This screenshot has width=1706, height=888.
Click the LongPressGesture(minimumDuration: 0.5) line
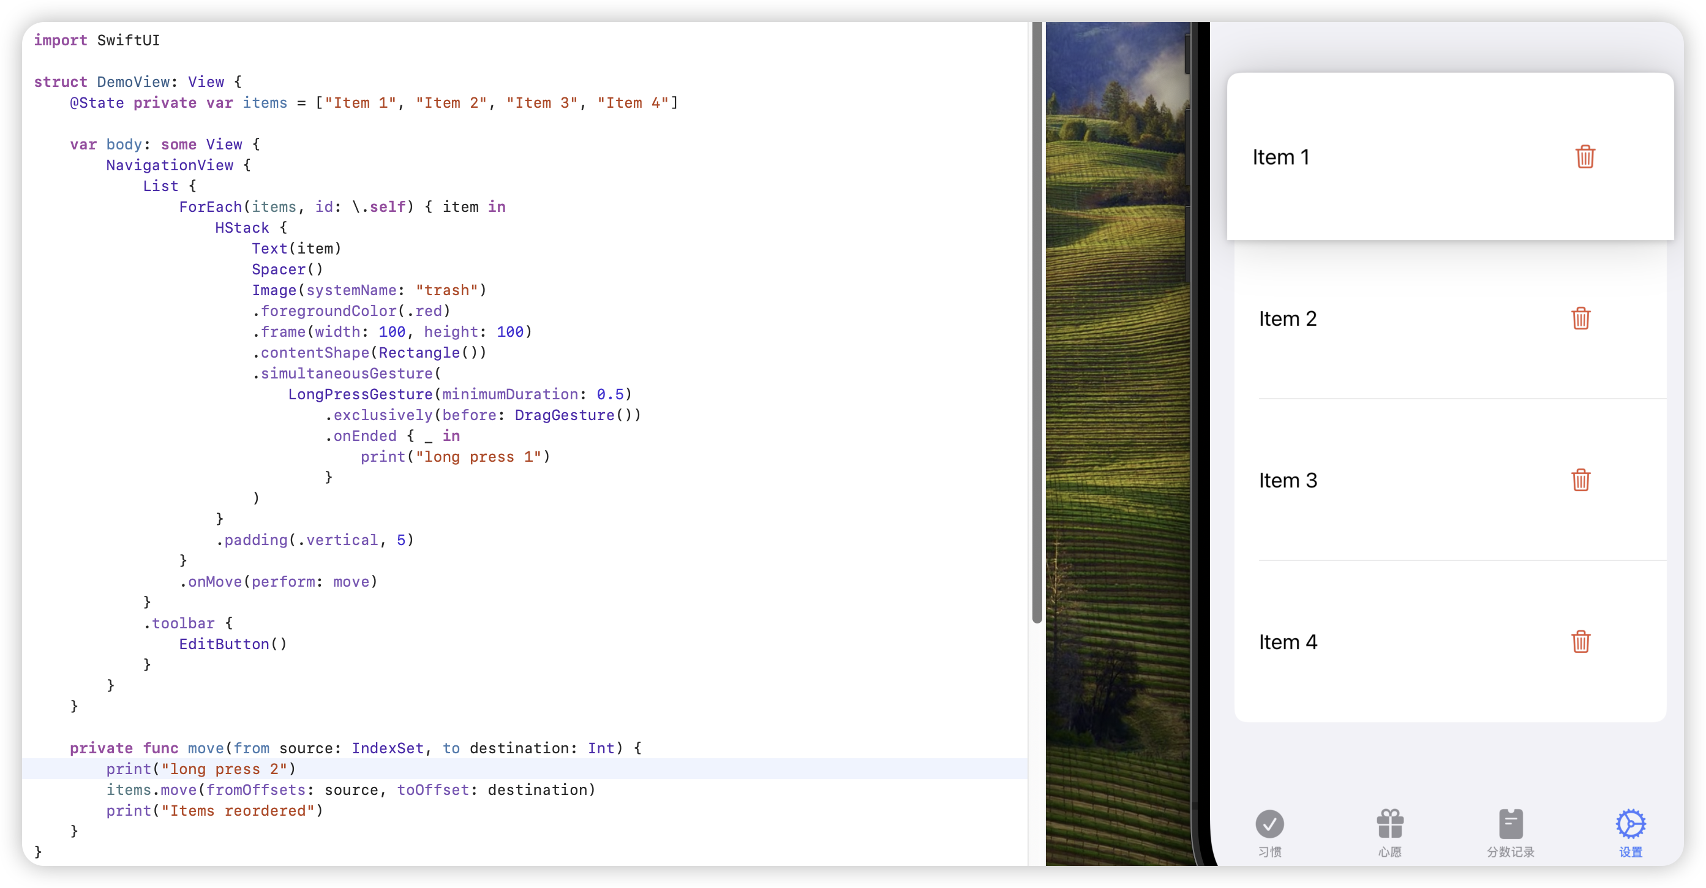pyautogui.click(x=460, y=394)
